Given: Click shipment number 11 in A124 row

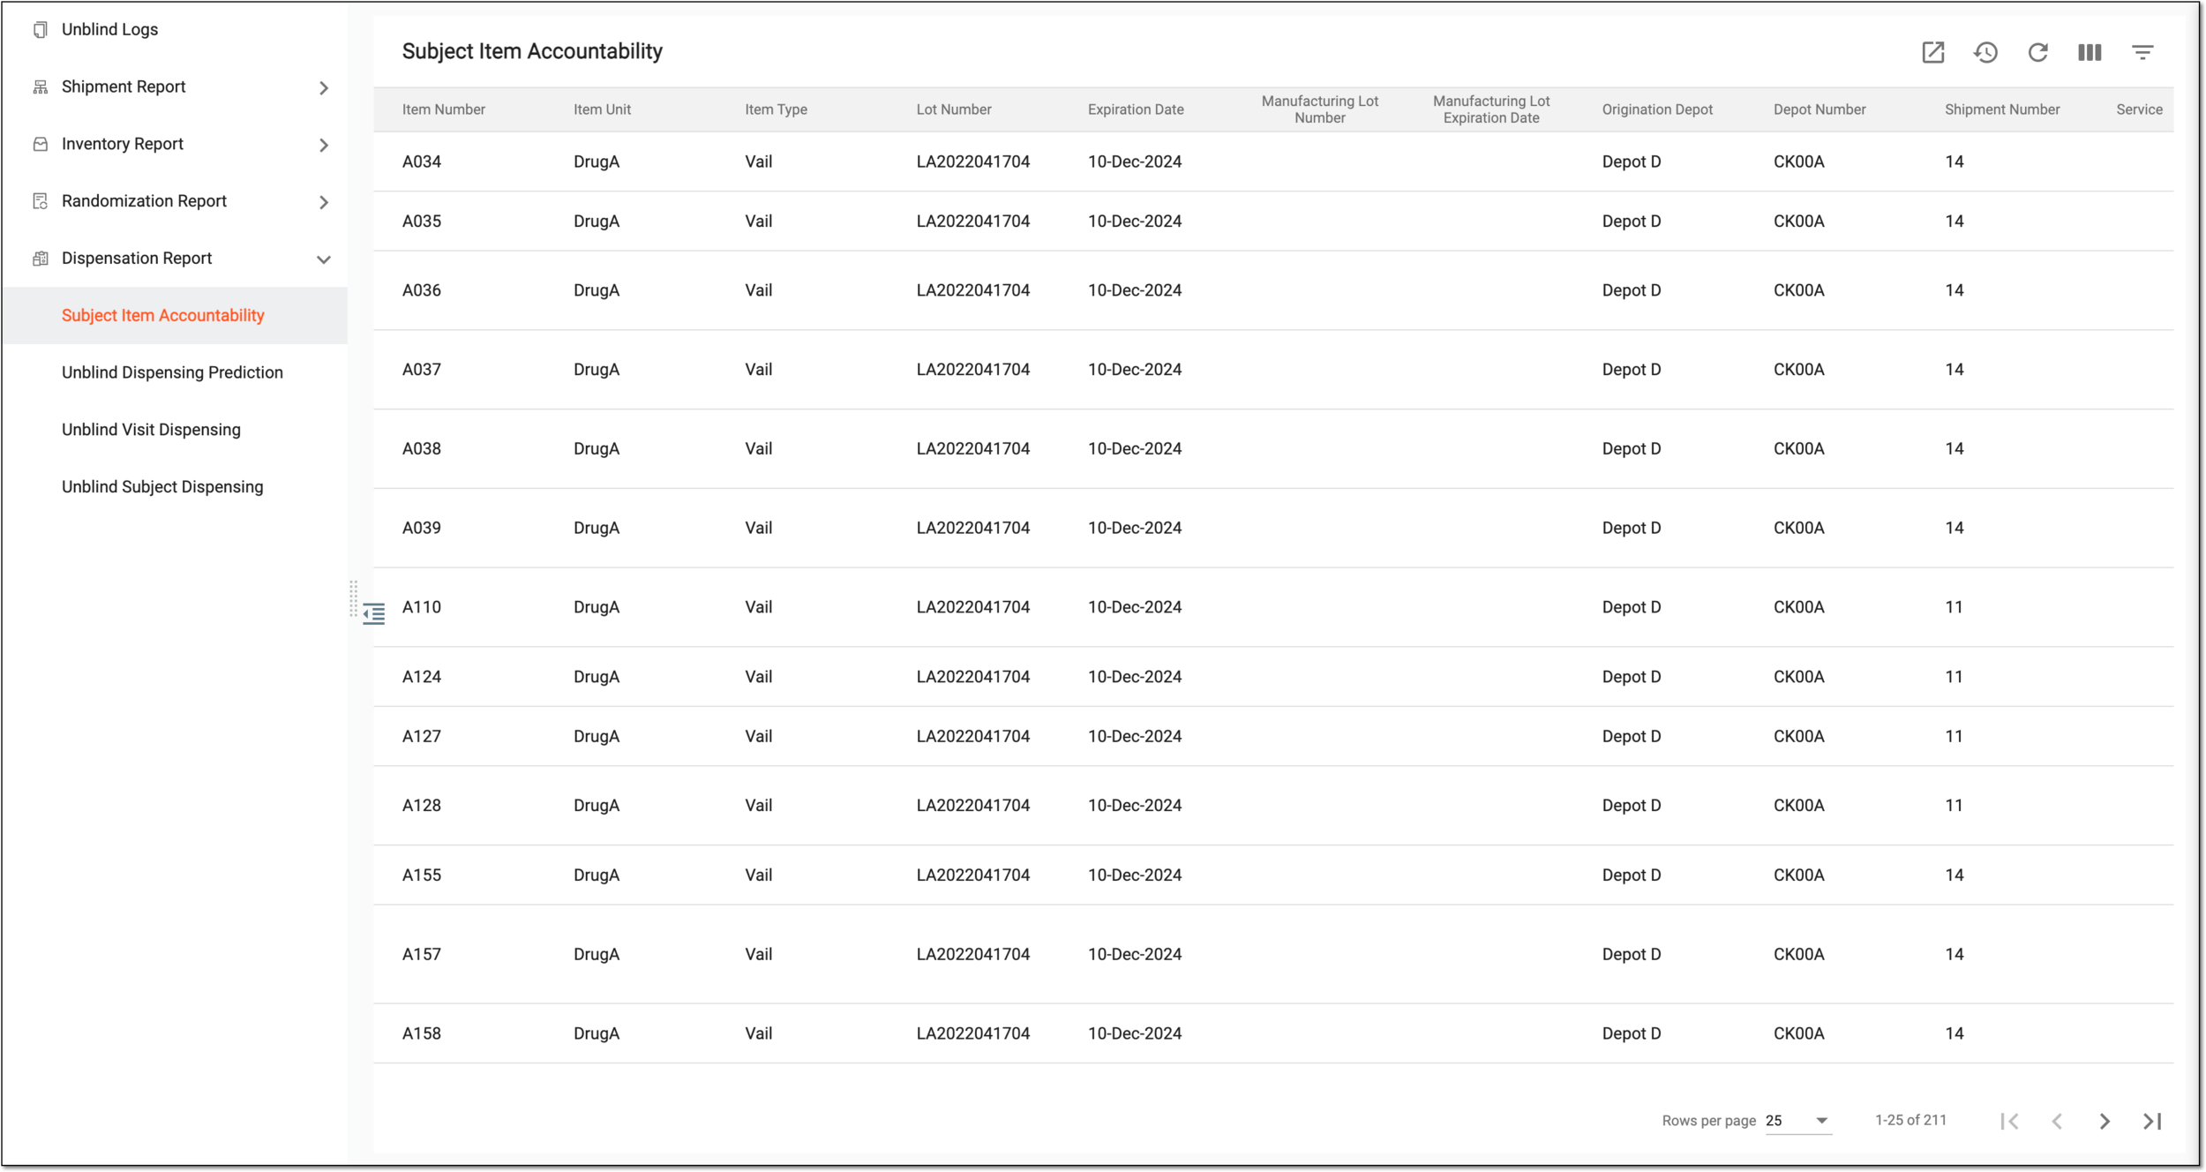Looking at the screenshot, I should tap(1955, 677).
